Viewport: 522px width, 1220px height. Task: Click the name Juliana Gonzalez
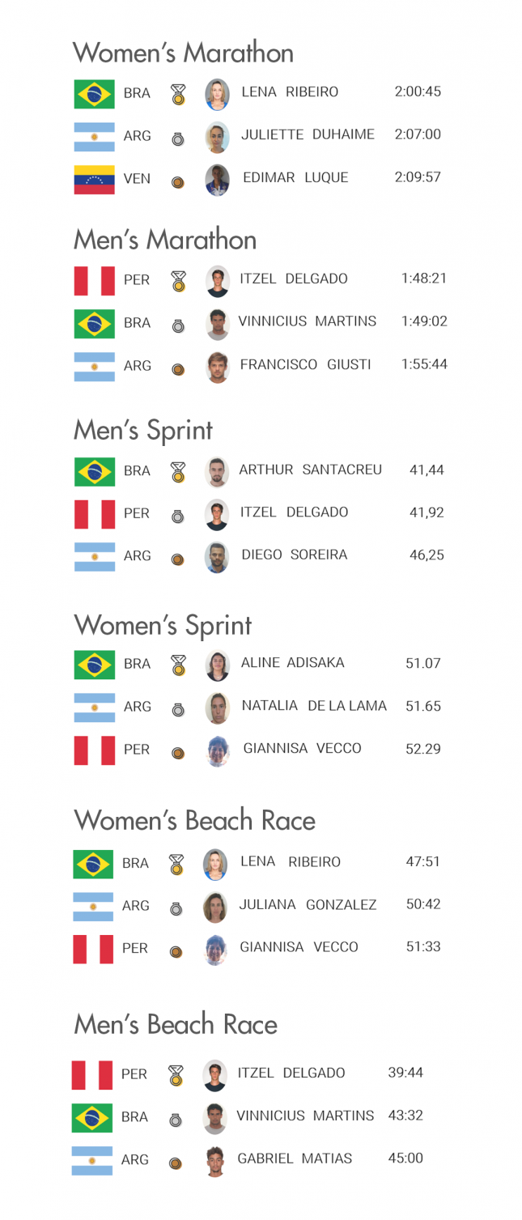click(x=308, y=905)
